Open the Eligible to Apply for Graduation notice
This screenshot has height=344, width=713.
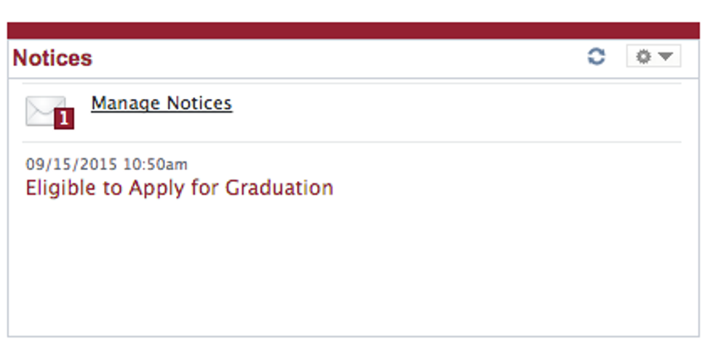pos(179,188)
